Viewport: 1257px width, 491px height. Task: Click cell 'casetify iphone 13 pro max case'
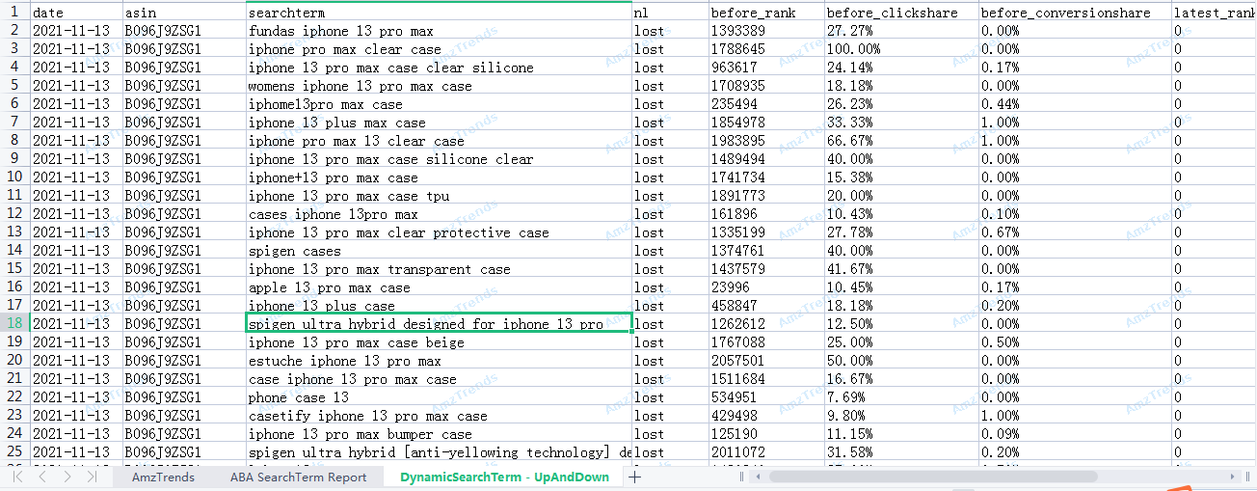[x=439, y=416]
